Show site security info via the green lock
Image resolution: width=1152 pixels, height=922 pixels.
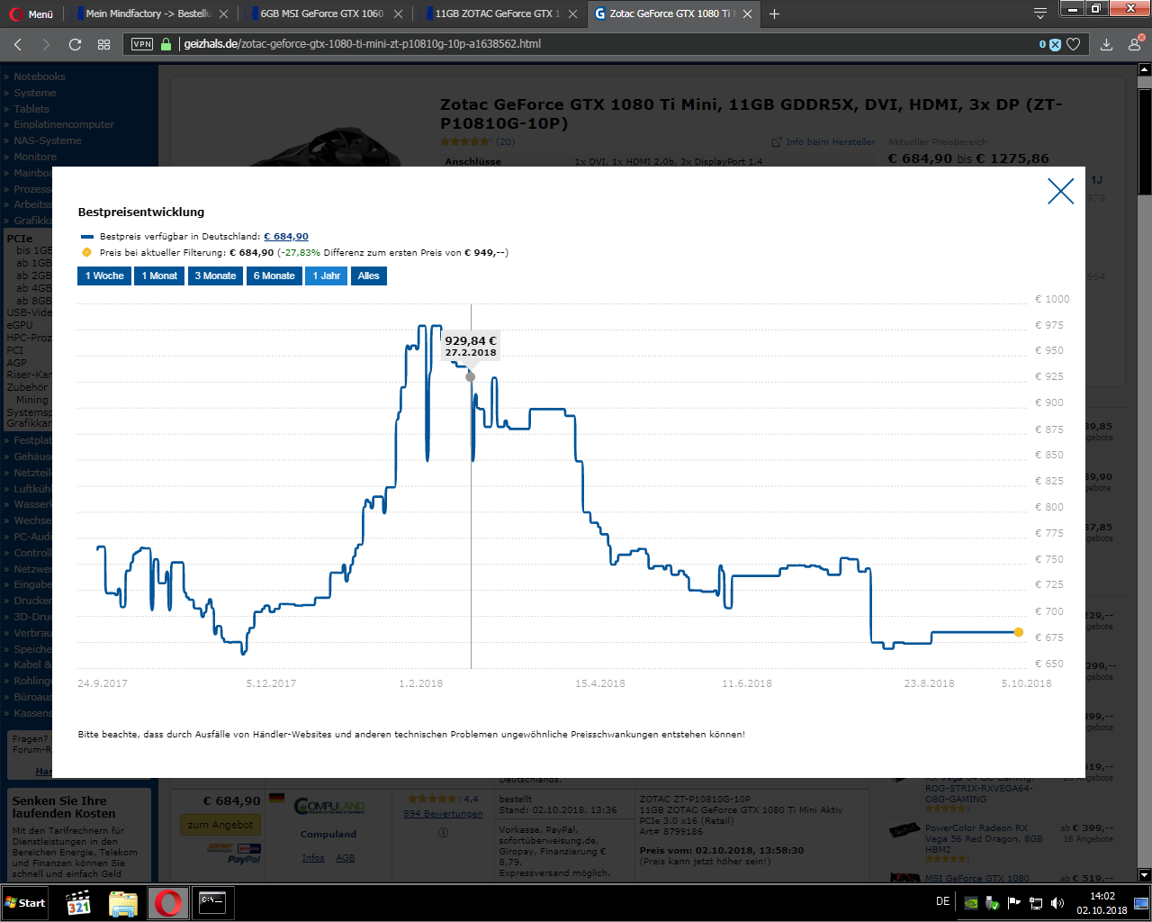(x=166, y=43)
